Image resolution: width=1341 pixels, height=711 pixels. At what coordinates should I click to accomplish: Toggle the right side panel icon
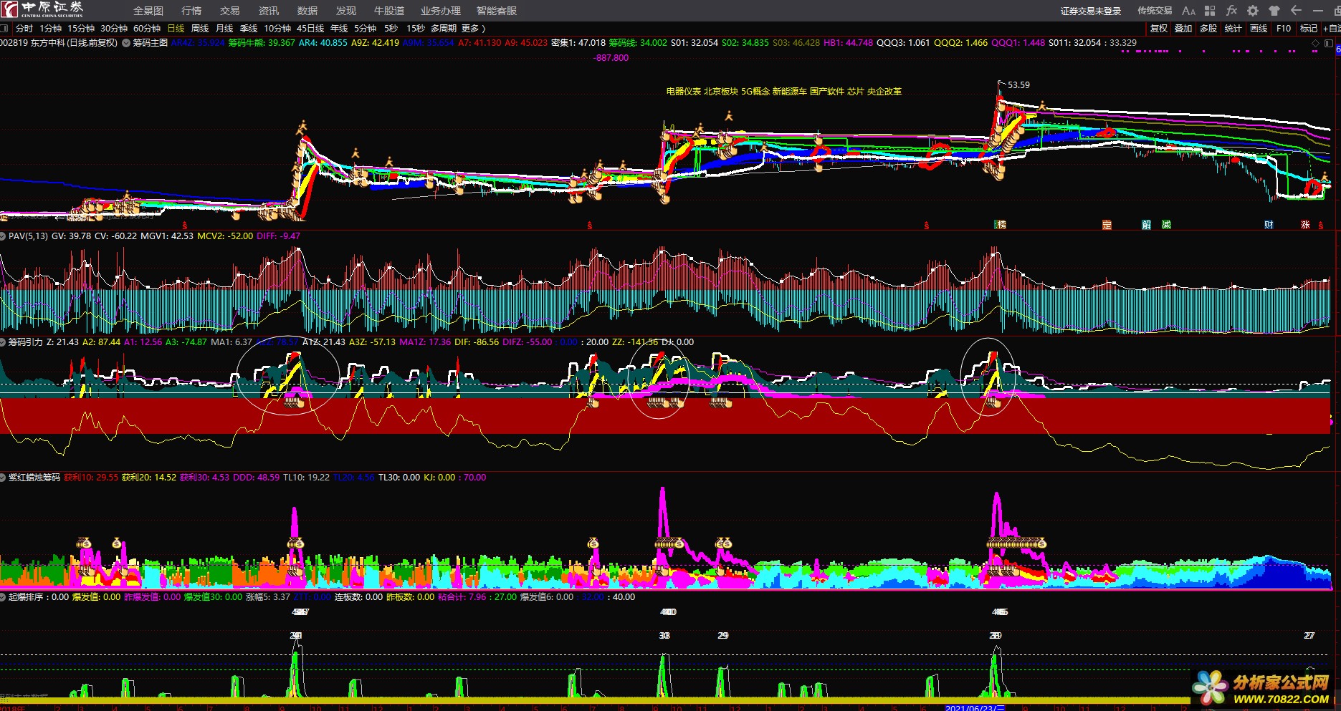pyautogui.click(x=1329, y=44)
